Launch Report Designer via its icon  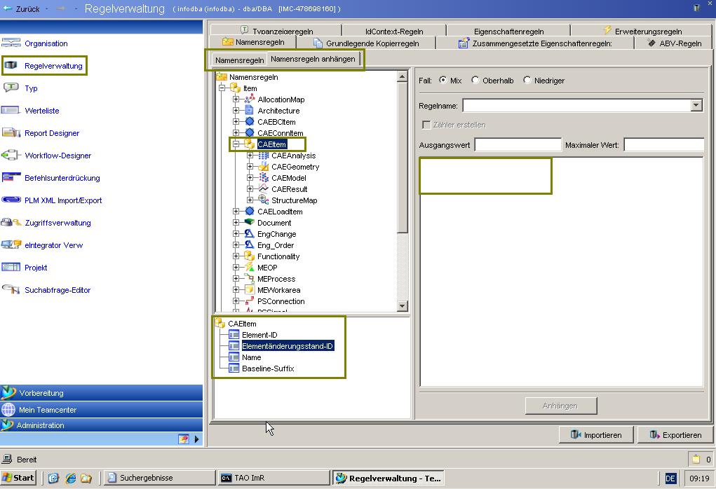point(11,132)
